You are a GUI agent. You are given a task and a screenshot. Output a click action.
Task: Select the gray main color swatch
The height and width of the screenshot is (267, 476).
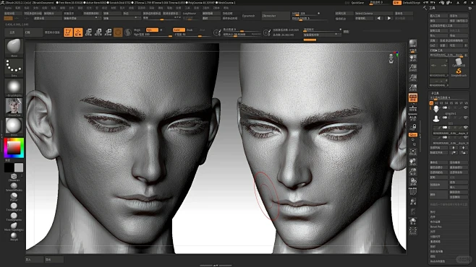[19, 167]
